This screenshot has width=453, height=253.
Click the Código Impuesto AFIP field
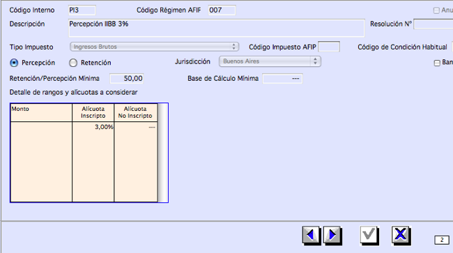(329, 47)
